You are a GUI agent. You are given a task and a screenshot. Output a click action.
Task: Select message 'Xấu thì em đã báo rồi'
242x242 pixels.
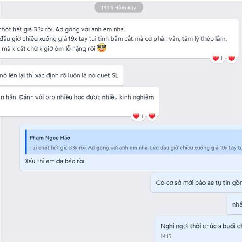point(55,161)
